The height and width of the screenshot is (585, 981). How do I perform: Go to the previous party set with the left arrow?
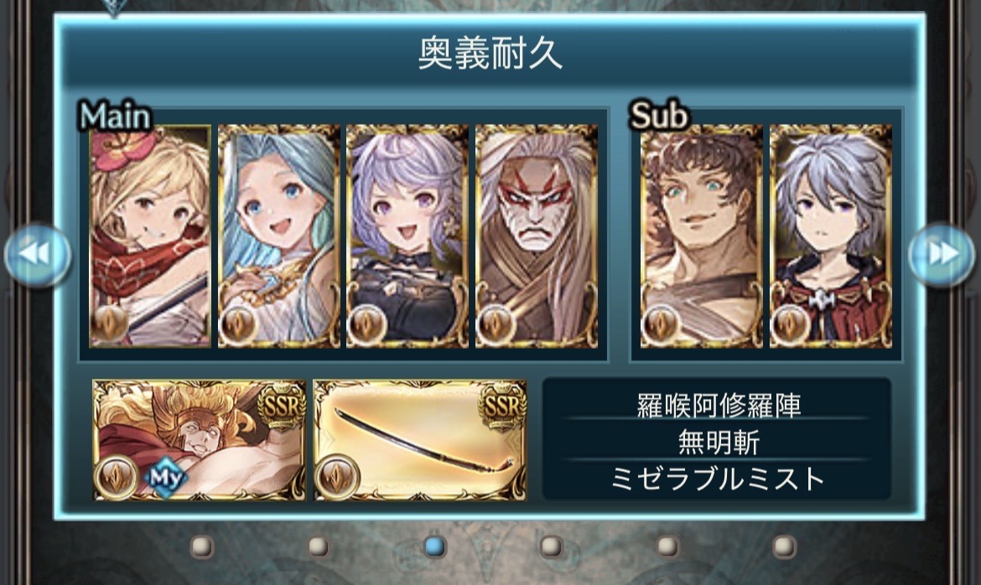click(38, 254)
